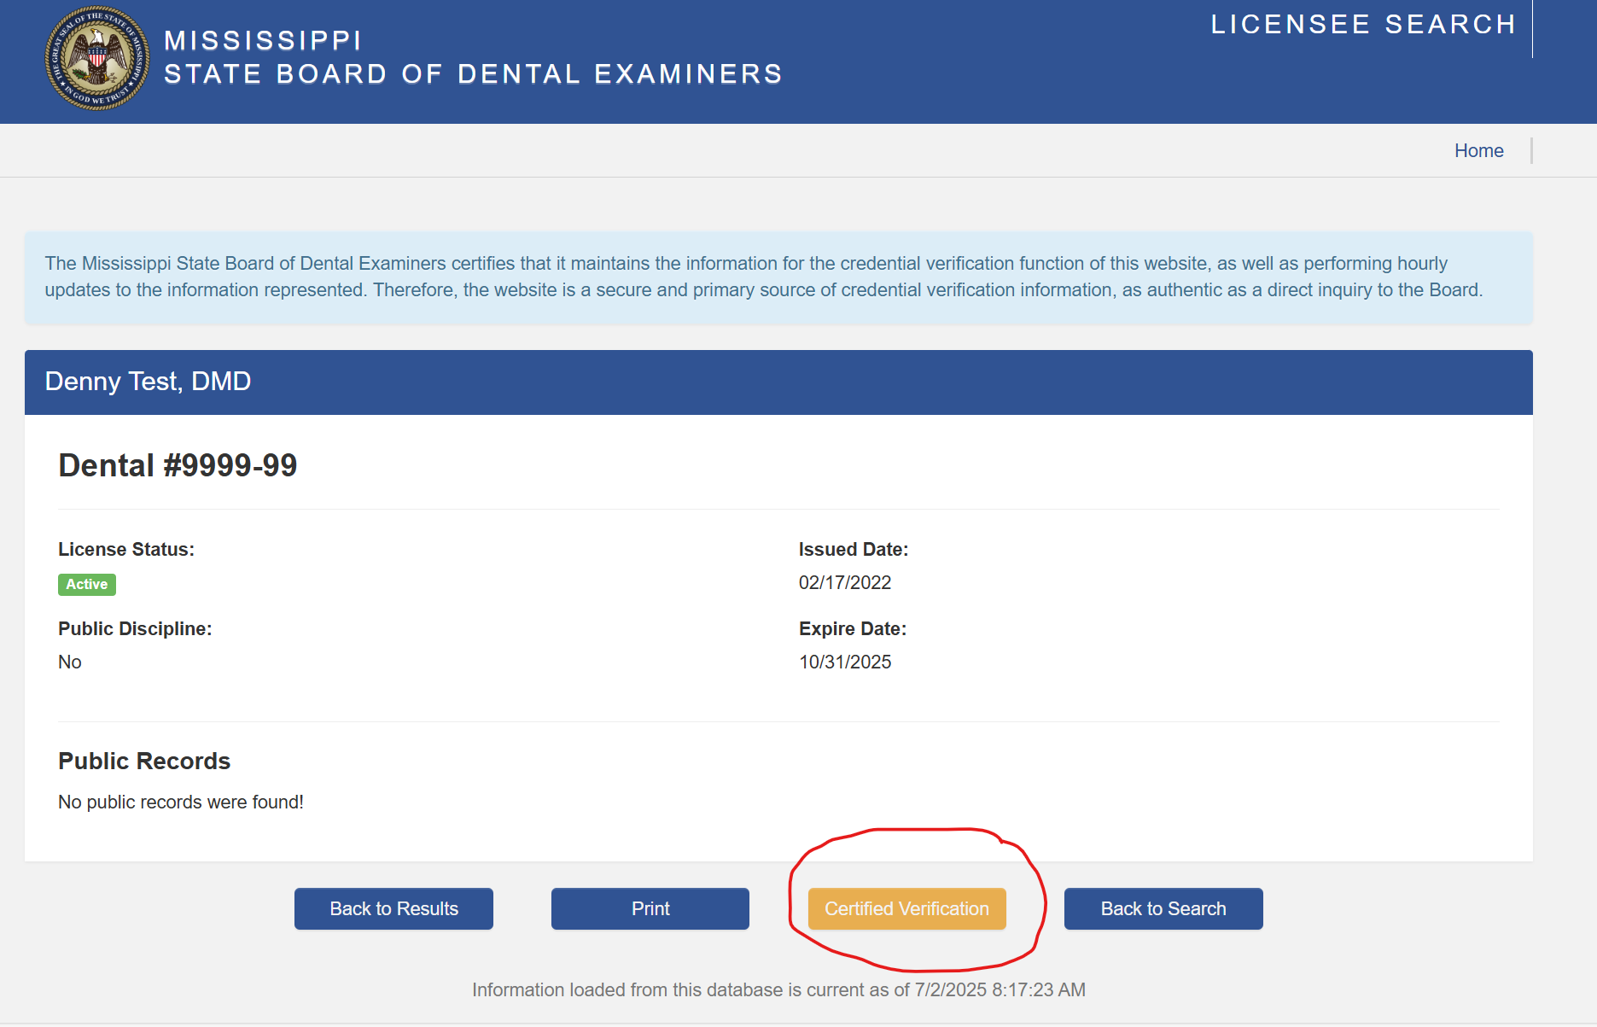
Task: Open the Licensee Search header link
Action: click(1363, 25)
